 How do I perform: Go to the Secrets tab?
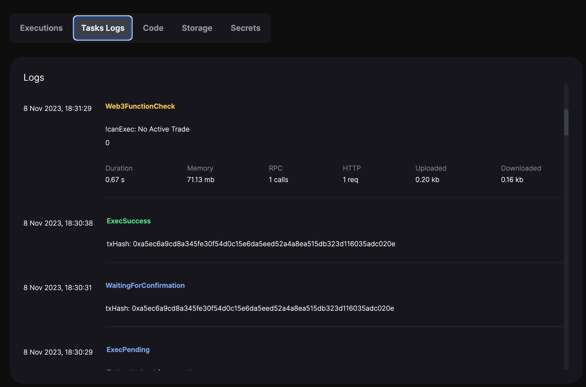(x=245, y=28)
